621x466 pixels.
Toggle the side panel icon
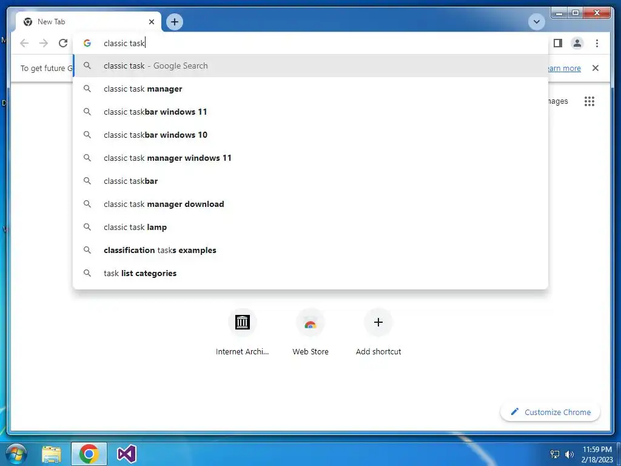558,43
